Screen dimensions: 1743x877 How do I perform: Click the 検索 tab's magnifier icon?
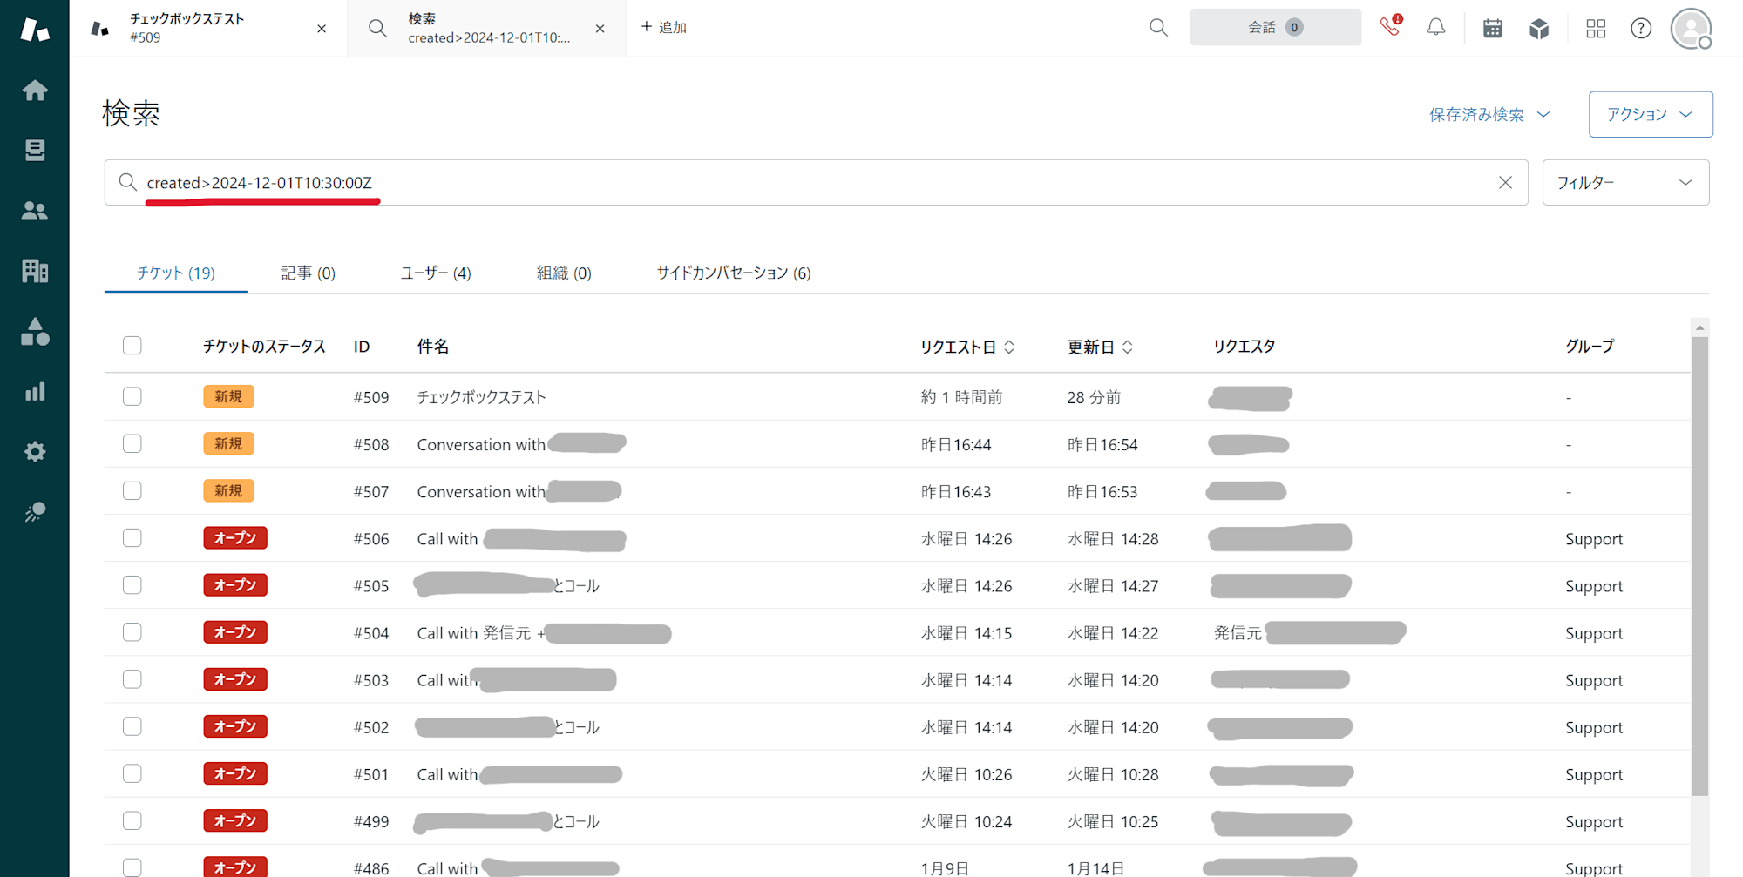[x=377, y=28]
